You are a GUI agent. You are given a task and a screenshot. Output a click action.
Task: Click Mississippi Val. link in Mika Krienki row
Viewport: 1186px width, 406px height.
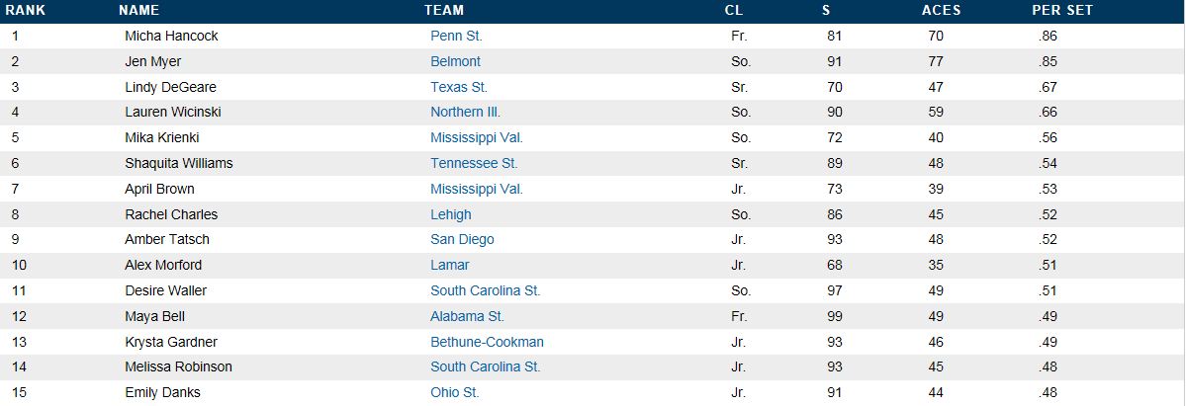[x=477, y=137]
